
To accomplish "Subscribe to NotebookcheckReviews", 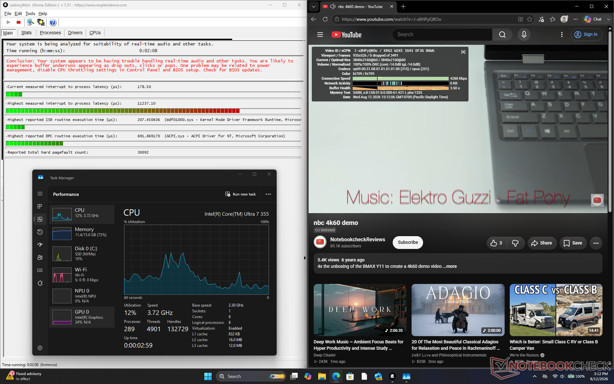I will (408, 243).
